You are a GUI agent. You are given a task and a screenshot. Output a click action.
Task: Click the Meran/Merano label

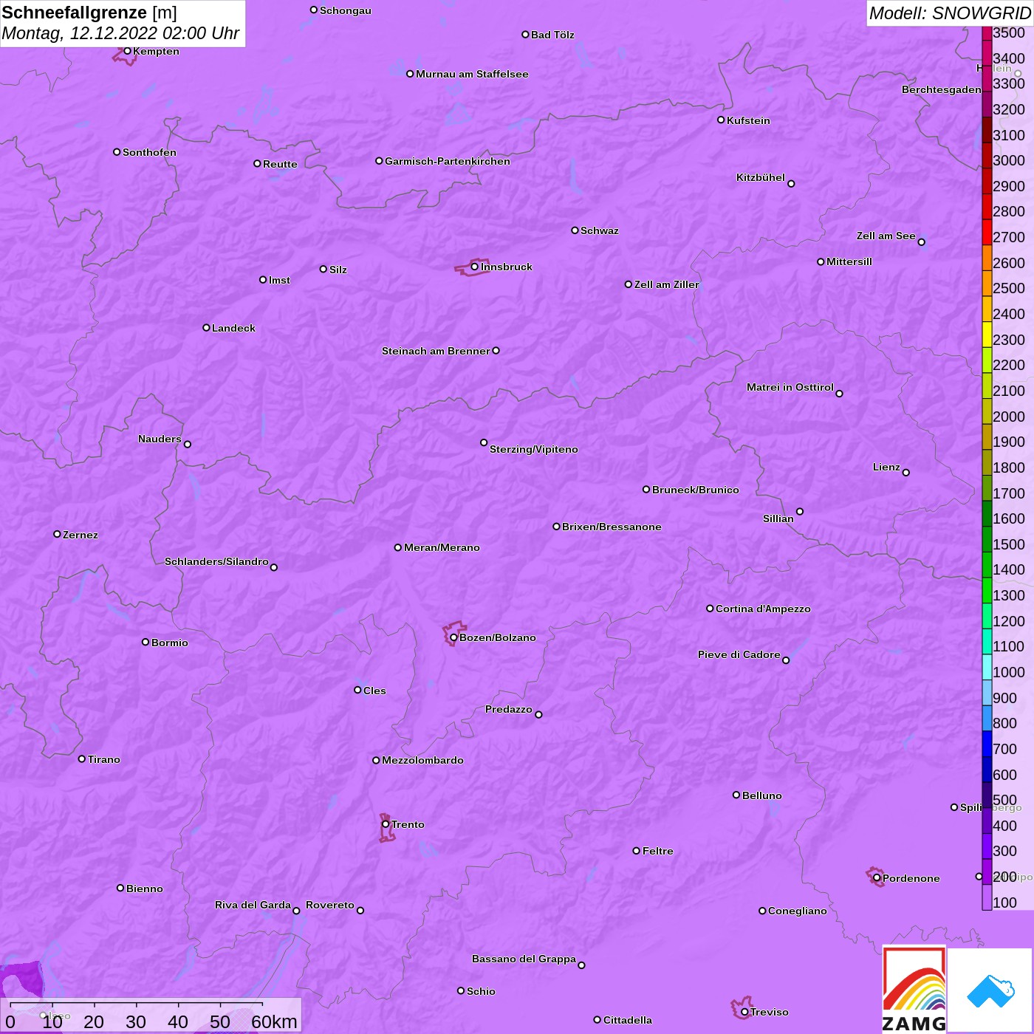[442, 547]
